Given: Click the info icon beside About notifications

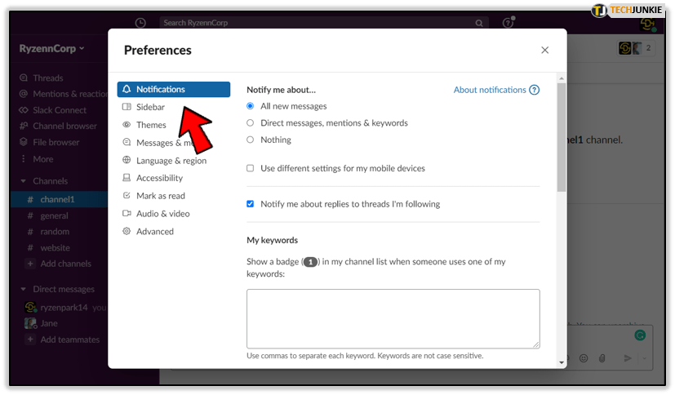Looking at the screenshot, I should click(x=535, y=90).
